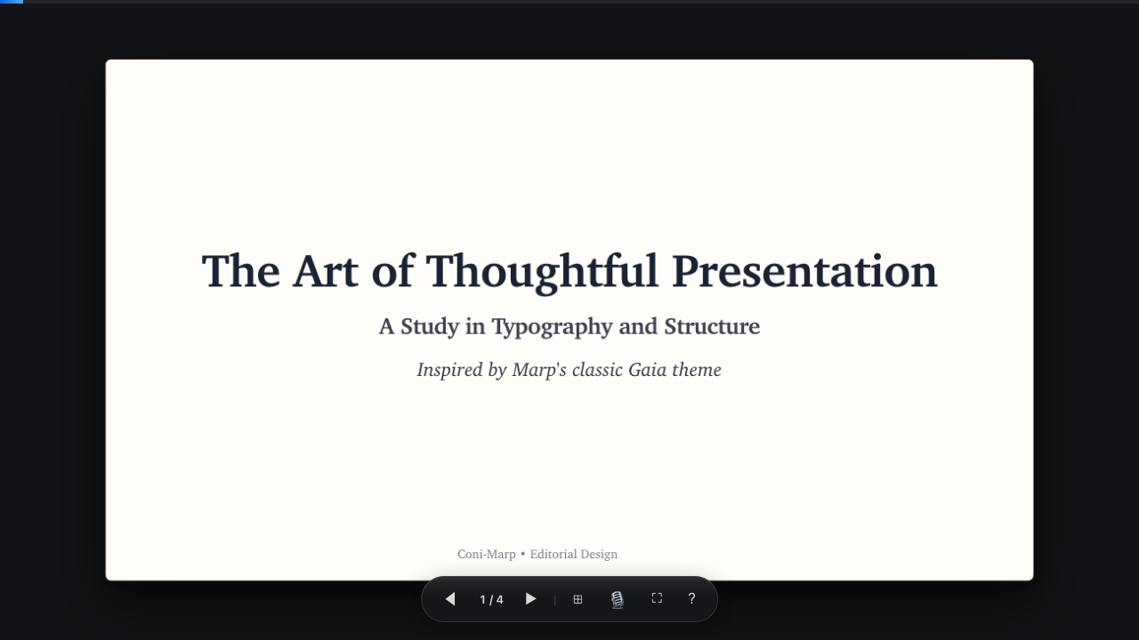The image size is (1139, 640).
Task: Click subtitle A Study in Typography and Structure
Action: pyautogui.click(x=569, y=326)
